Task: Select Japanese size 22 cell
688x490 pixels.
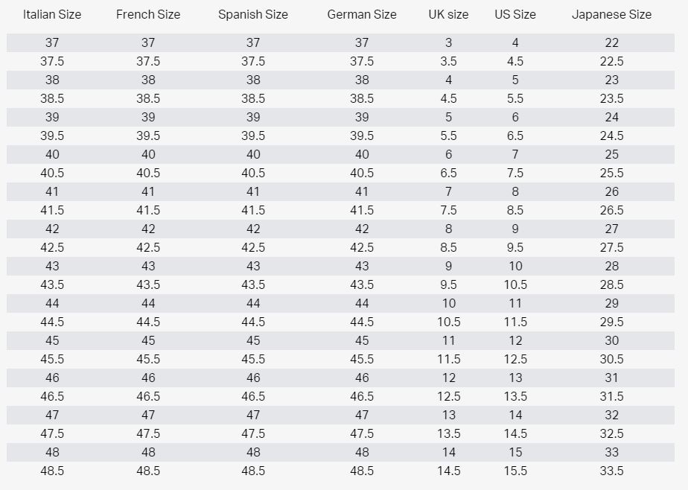Action: coord(611,42)
